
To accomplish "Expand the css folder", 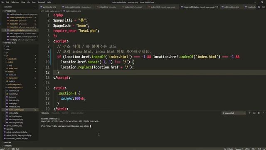I will point(7,46).
